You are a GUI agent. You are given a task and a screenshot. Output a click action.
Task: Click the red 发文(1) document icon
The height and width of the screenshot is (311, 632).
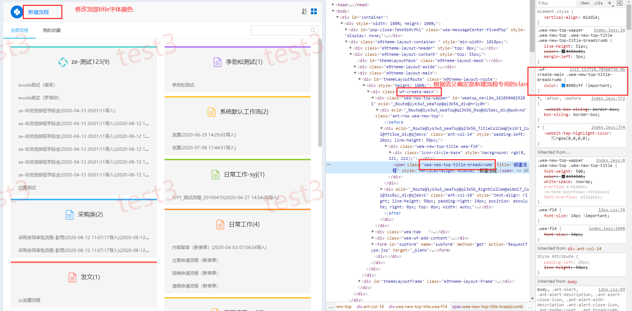point(73,277)
